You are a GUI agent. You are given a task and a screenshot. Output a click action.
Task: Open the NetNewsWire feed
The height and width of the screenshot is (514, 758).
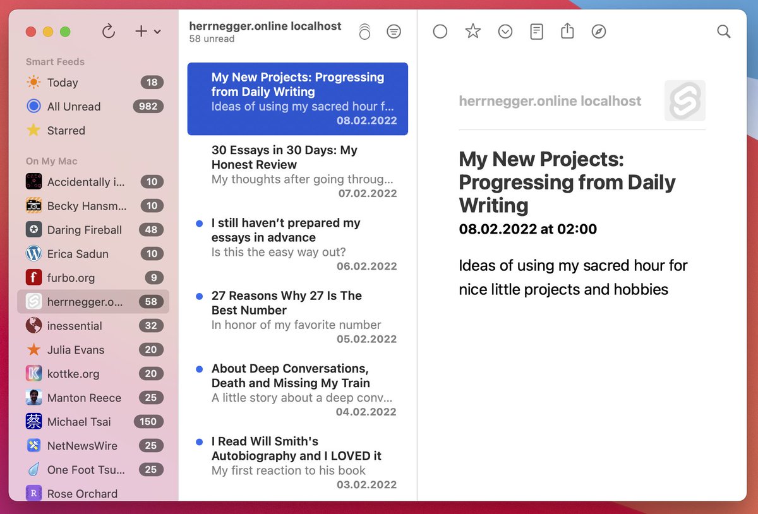pos(93,446)
